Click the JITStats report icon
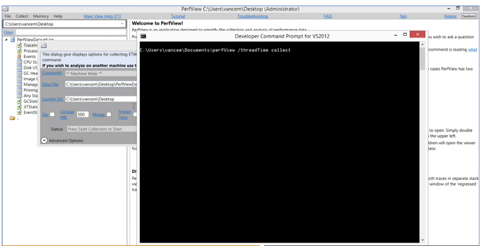This screenshot has width=482, height=246. click(19, 107)
